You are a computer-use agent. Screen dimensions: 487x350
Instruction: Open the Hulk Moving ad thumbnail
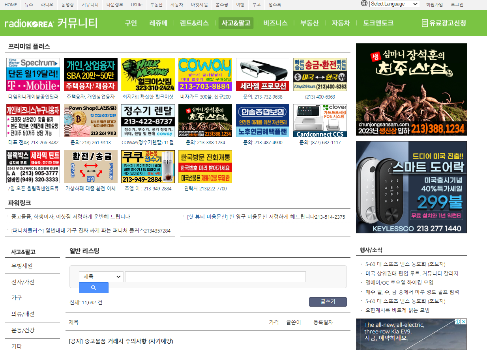[148, 74]
